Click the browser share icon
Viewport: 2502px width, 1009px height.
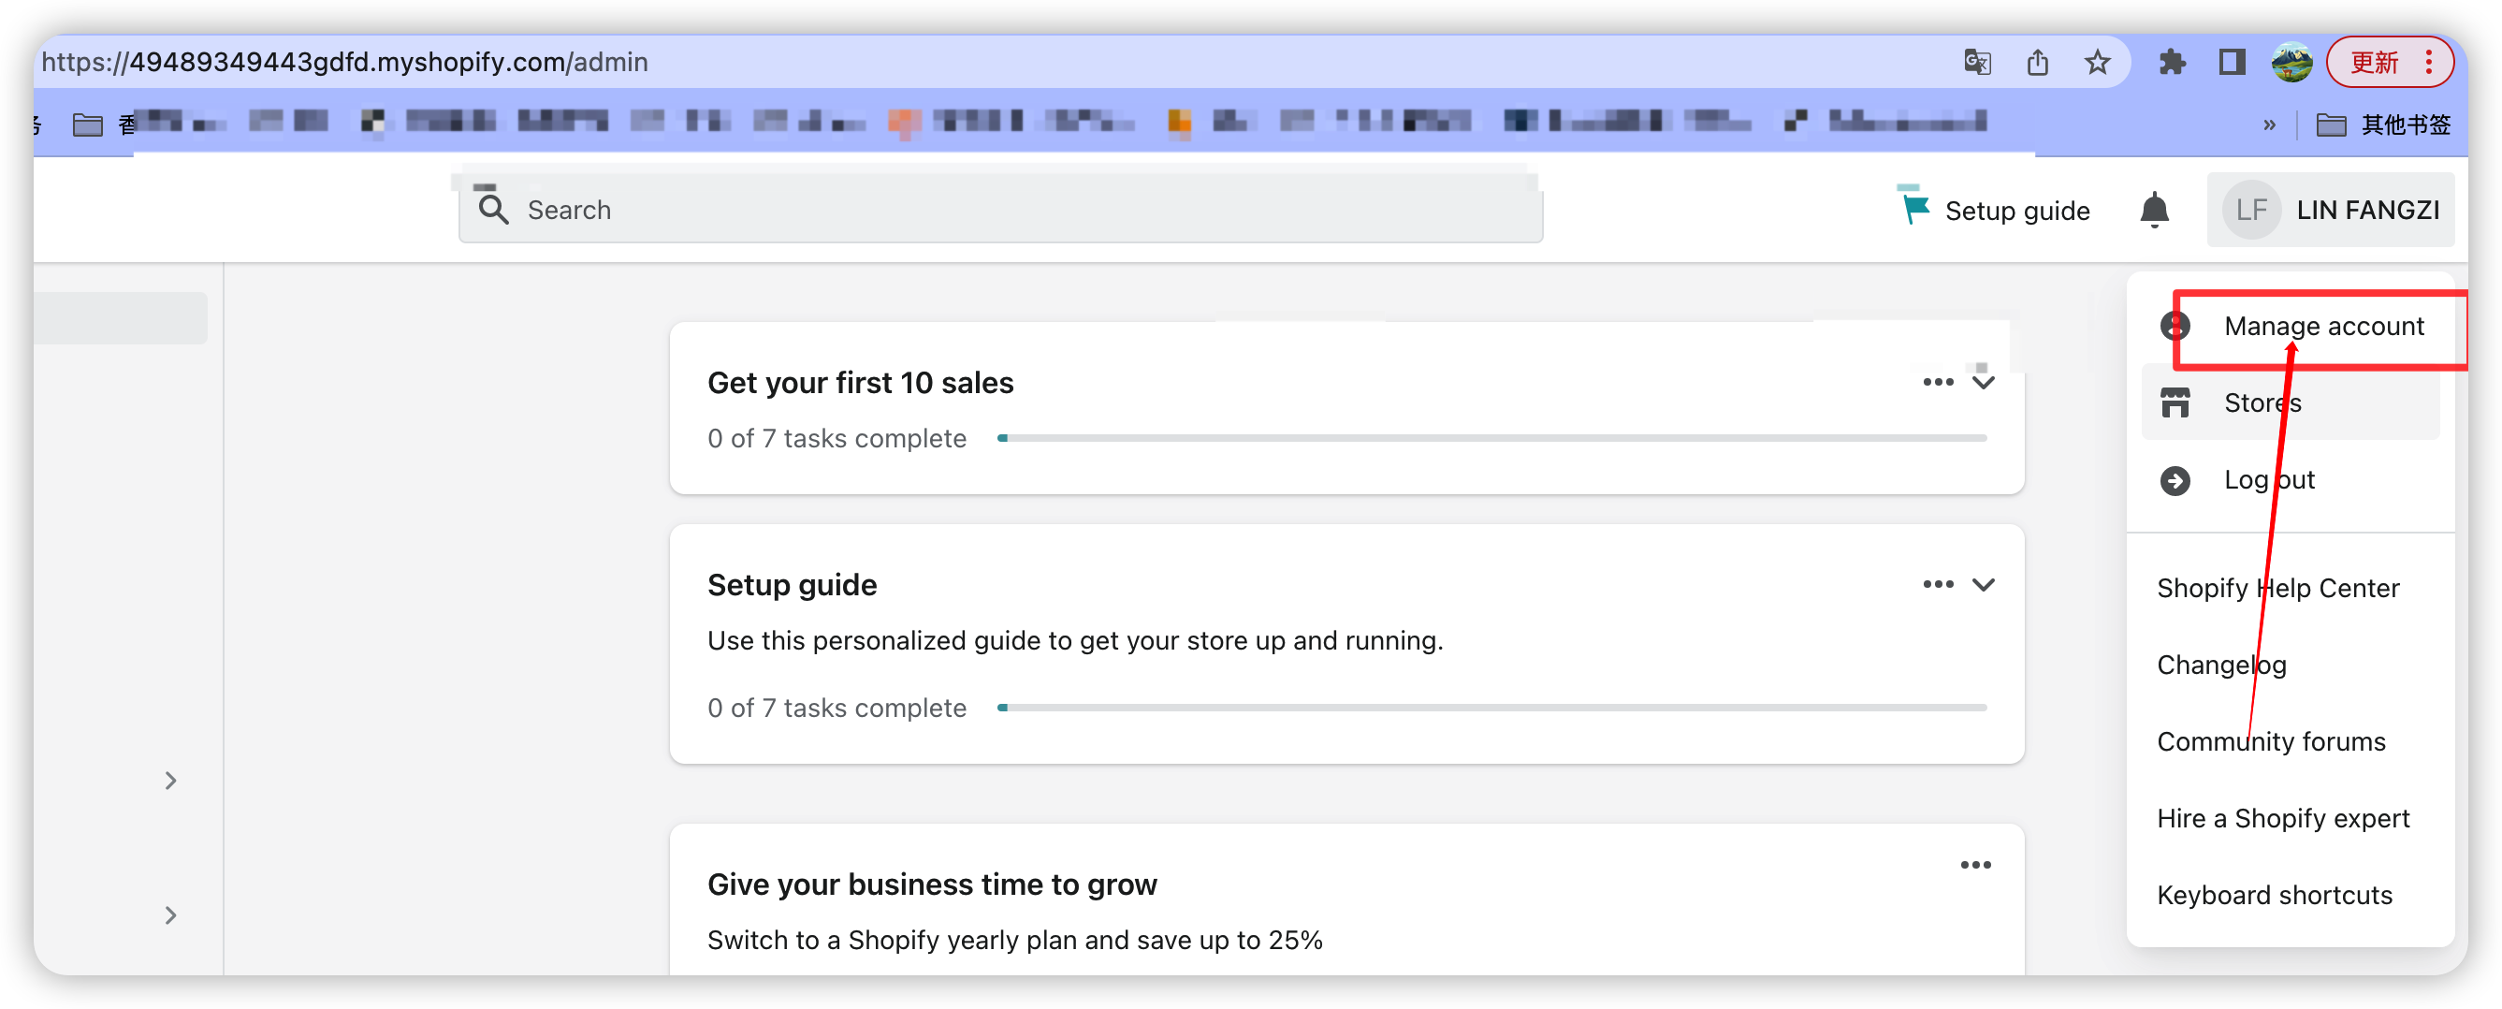(2038, 62)
